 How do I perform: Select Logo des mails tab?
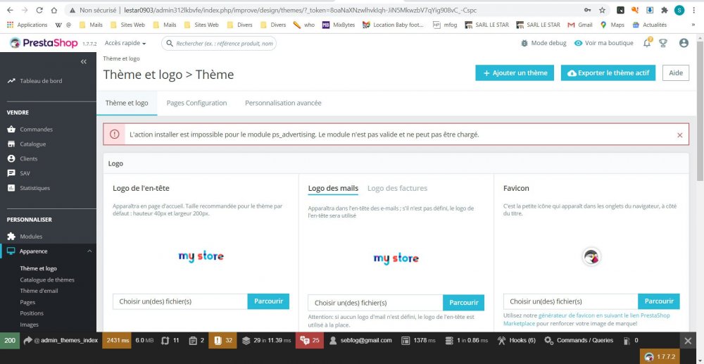(x=333, y=189)
